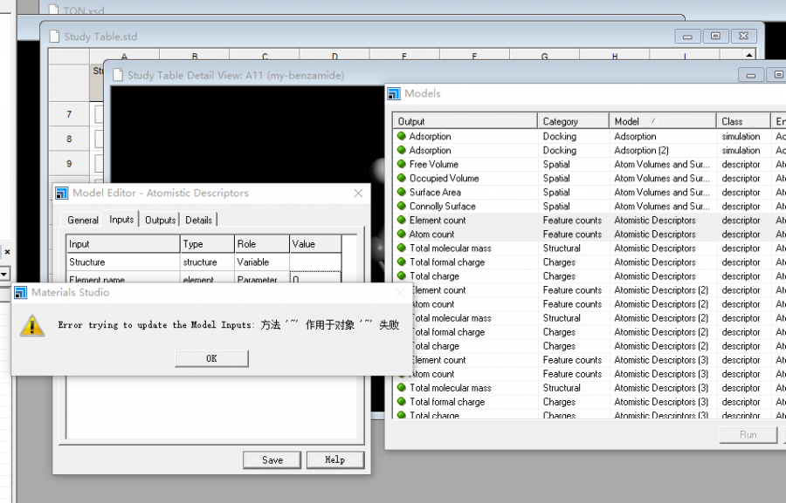Minimize the Study Table.std window

click(x=687, y=37)
